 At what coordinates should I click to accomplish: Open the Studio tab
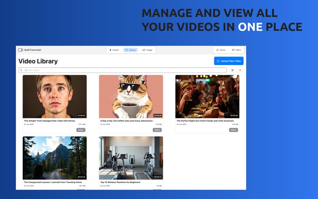click(114, 50)
